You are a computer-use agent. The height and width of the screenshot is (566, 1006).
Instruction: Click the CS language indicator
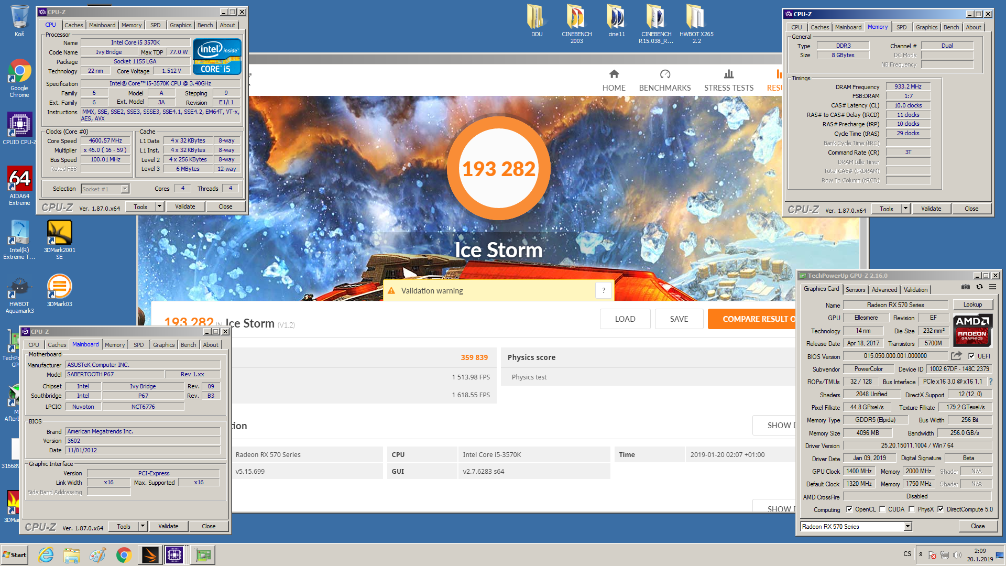[907, 554]
